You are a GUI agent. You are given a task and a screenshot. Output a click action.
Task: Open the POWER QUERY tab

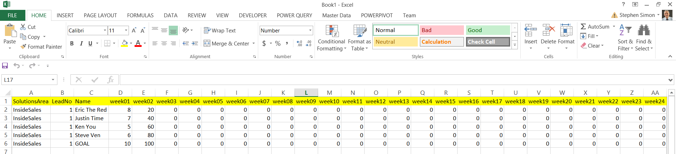(x=294, y=16)
